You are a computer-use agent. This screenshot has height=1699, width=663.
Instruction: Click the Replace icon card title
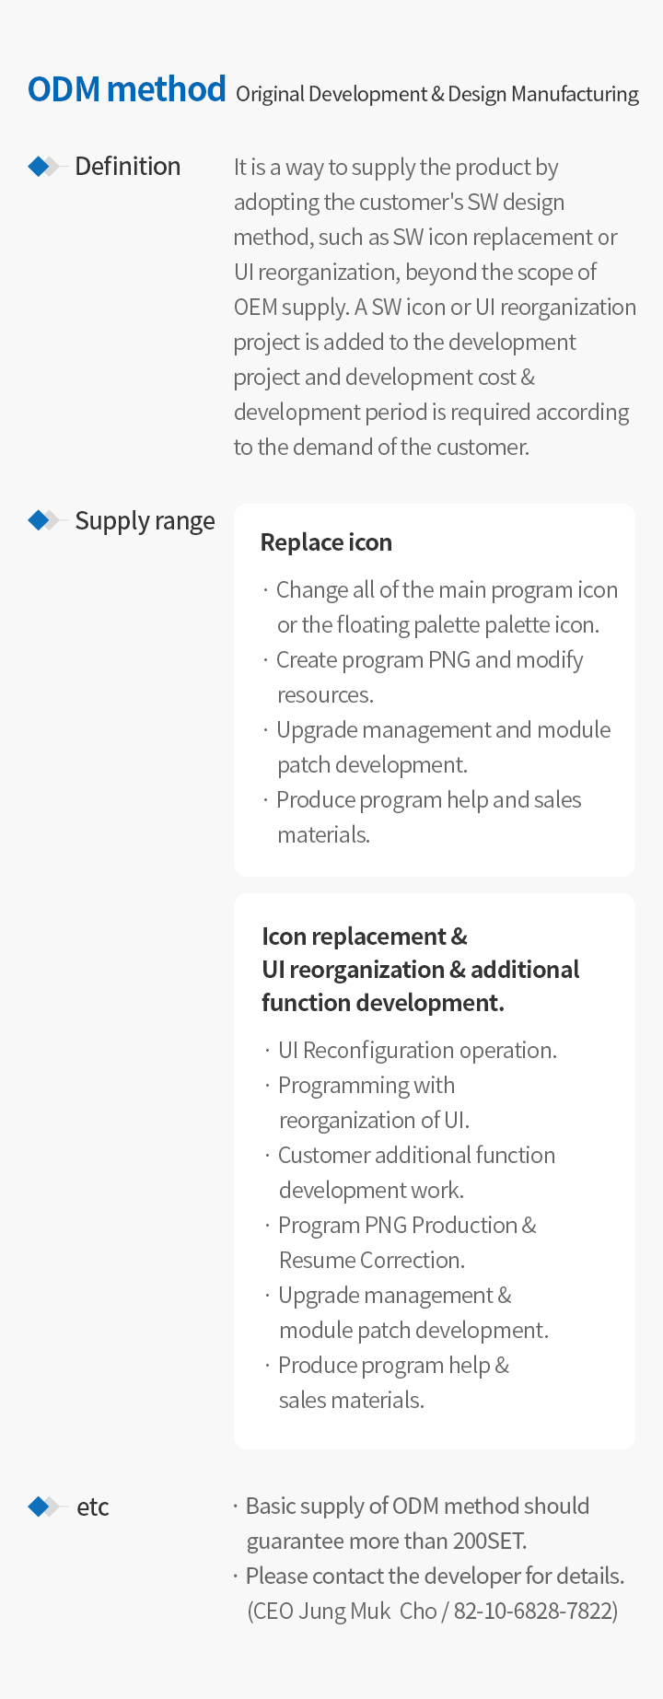(327, 542)
